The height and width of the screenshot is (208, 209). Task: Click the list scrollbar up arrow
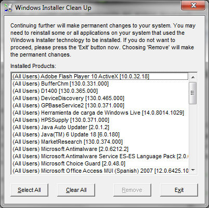point(193,77)
